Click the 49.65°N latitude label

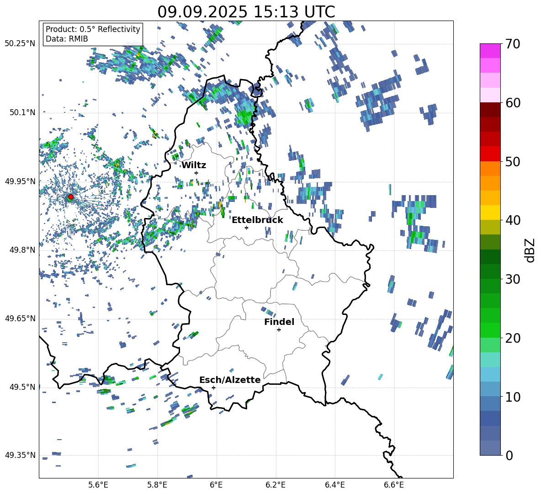tap(20, 319)
